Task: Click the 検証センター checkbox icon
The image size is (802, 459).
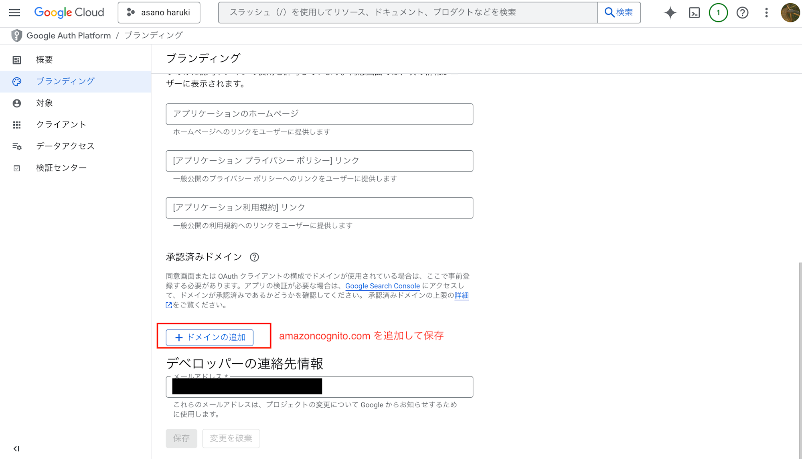Action: point(17,168)
